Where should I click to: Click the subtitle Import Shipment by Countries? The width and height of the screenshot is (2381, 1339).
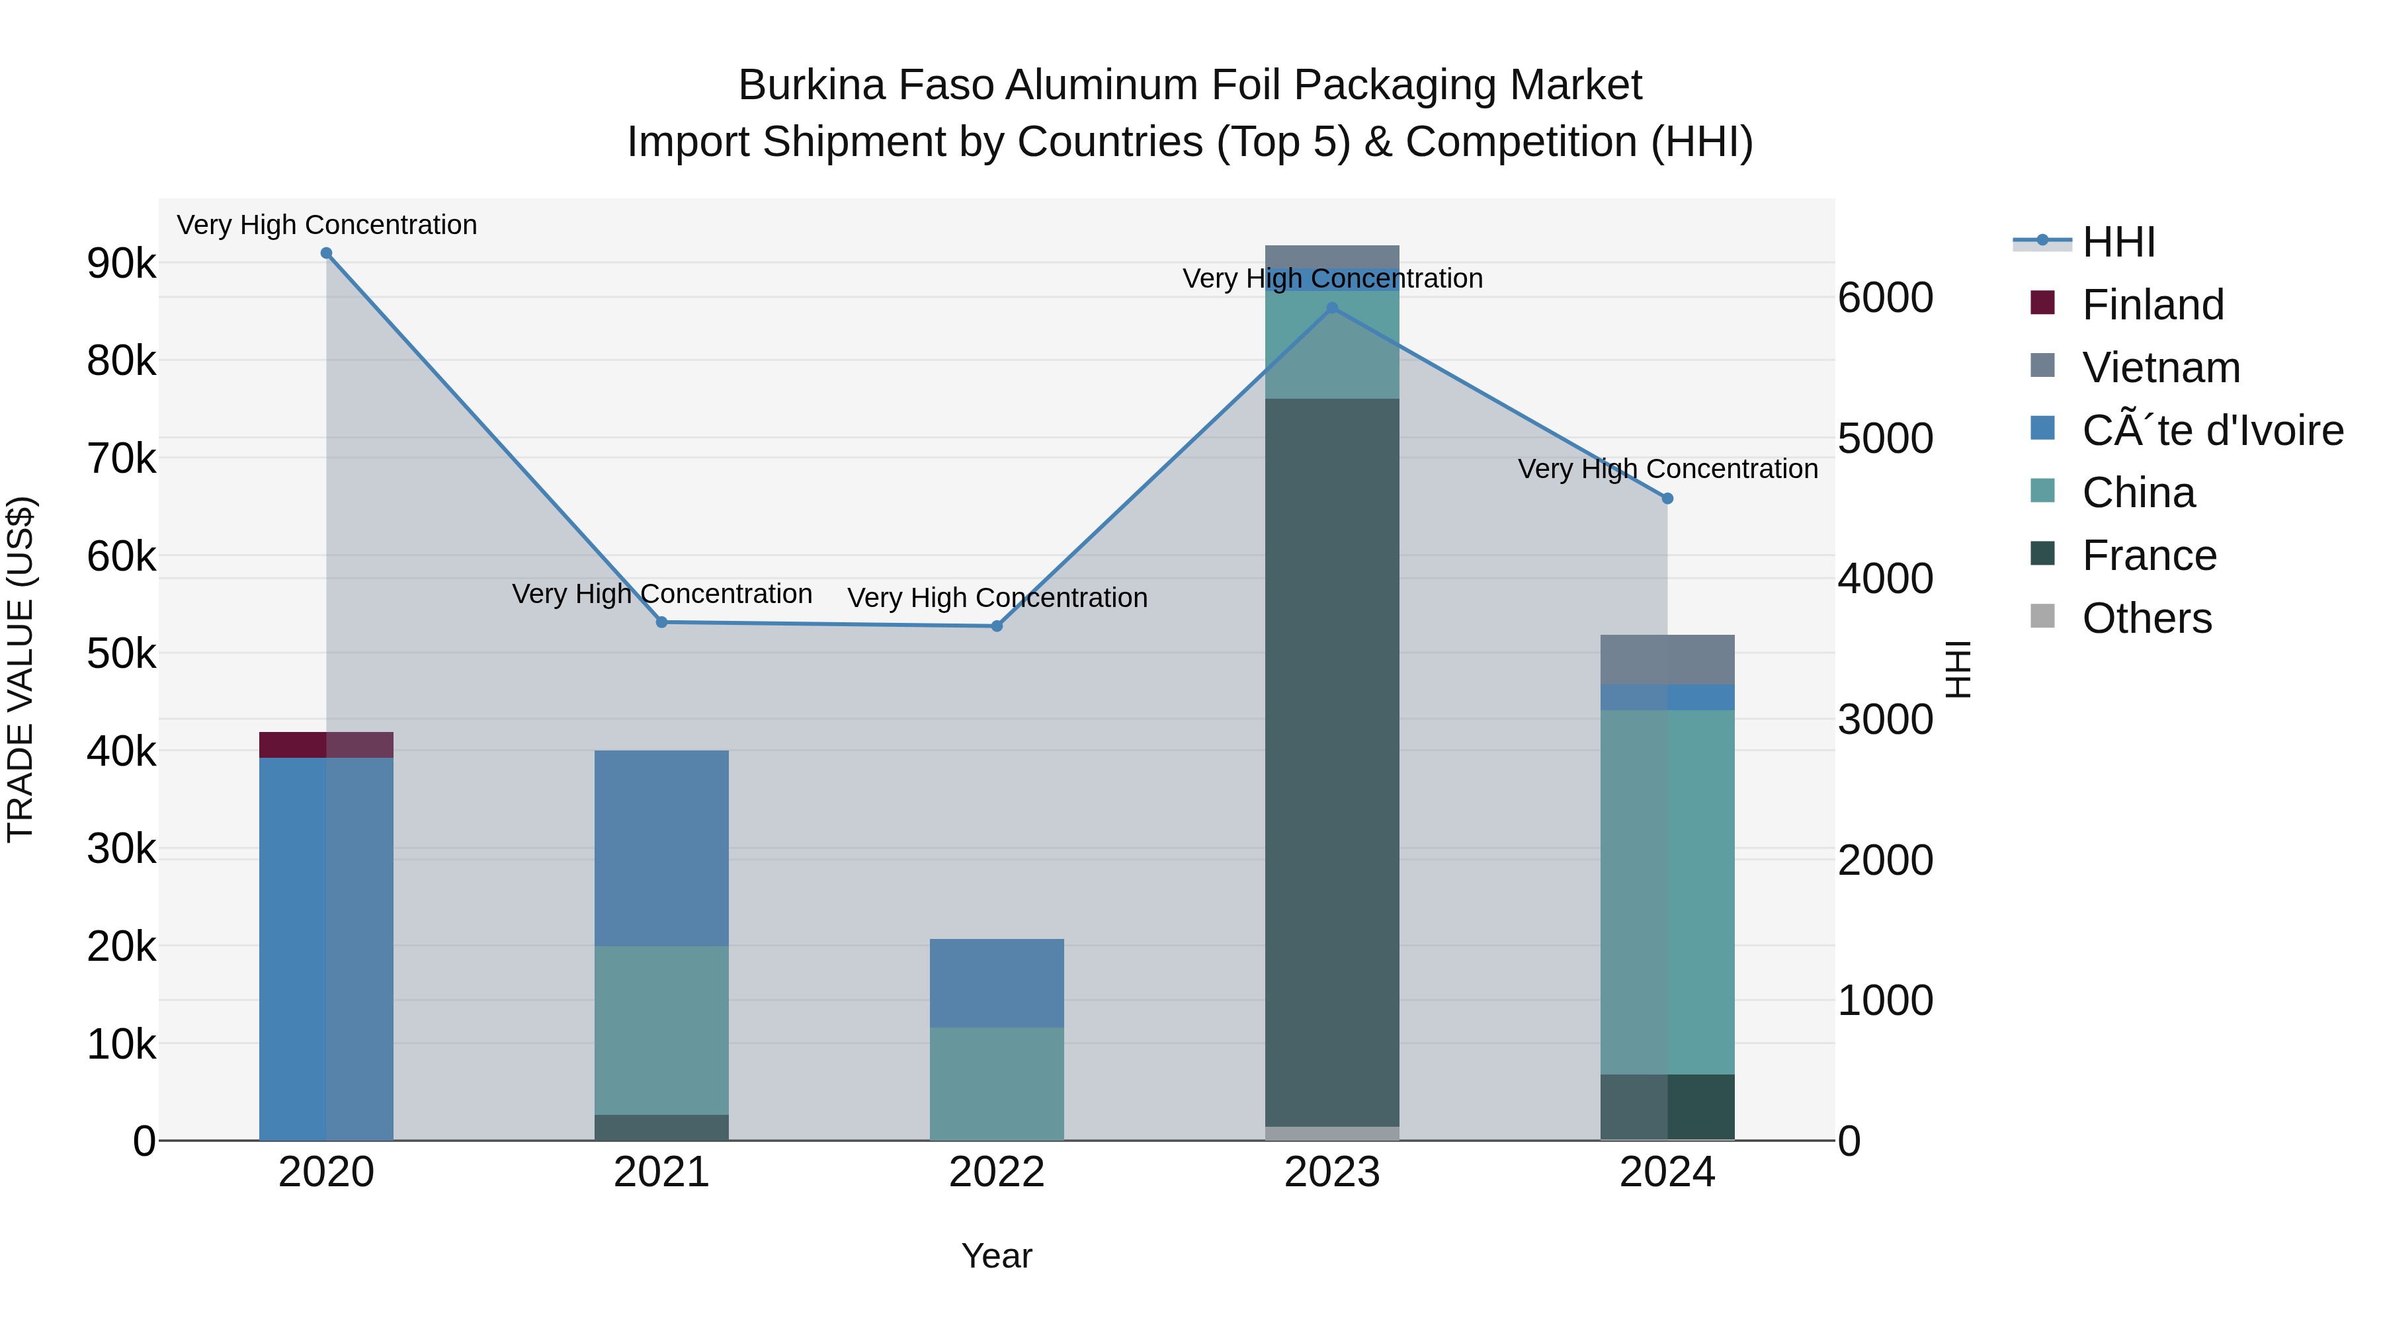pyautogui.click(x=1190, y=142)
